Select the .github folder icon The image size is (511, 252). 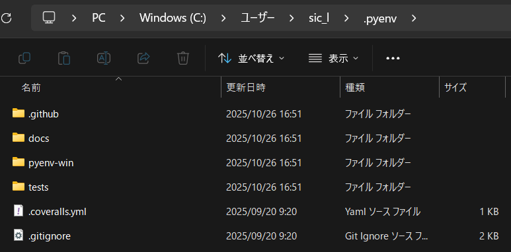point(19,113)
